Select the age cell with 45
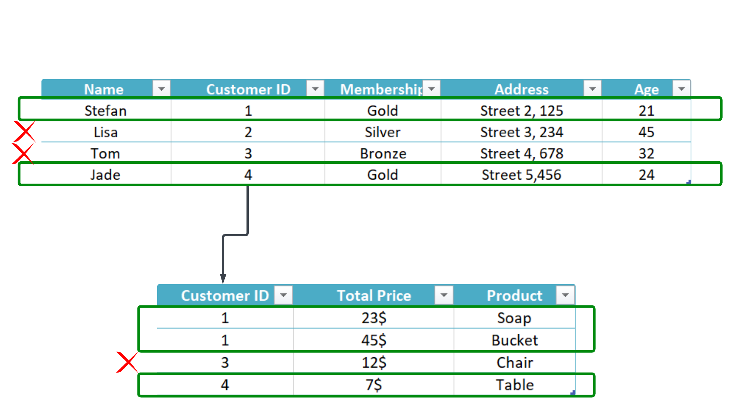The width and height of the screenshot is (738, 420). (x=646, y=132)
